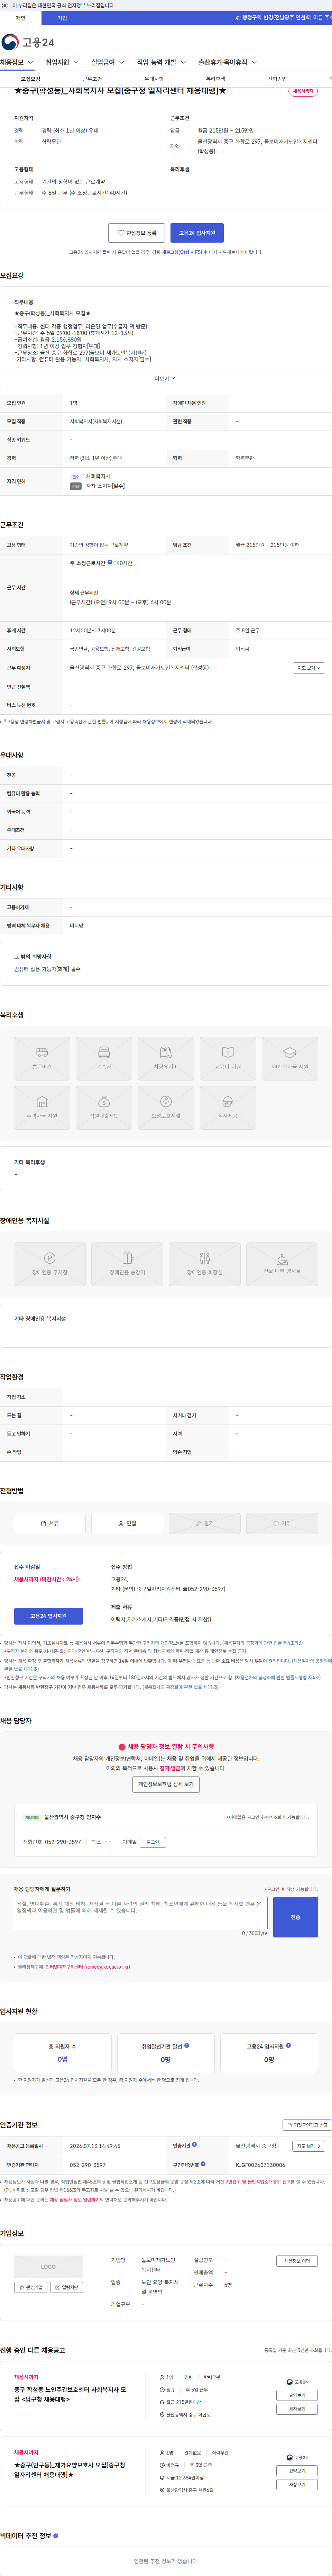Open 개인정보보호법 상세 보기

[x=166, y=1784]
